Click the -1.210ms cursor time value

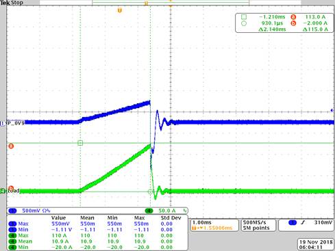[272, 17]
